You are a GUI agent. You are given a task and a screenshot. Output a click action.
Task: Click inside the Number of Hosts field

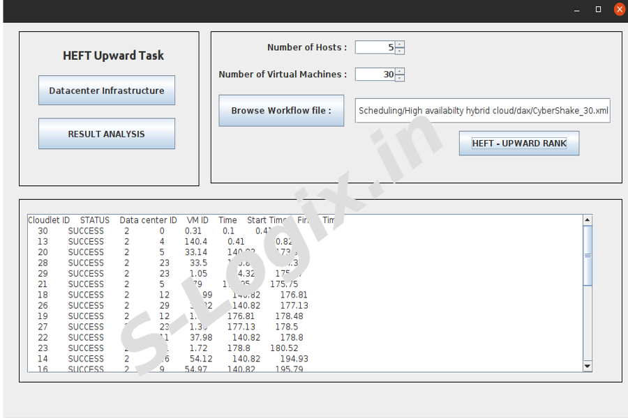[373, 47]
